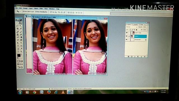Image resolution: width=179 pixels, height=101 pixels.
Task: Select the Brush tool
Action: [x=21, y=32]
